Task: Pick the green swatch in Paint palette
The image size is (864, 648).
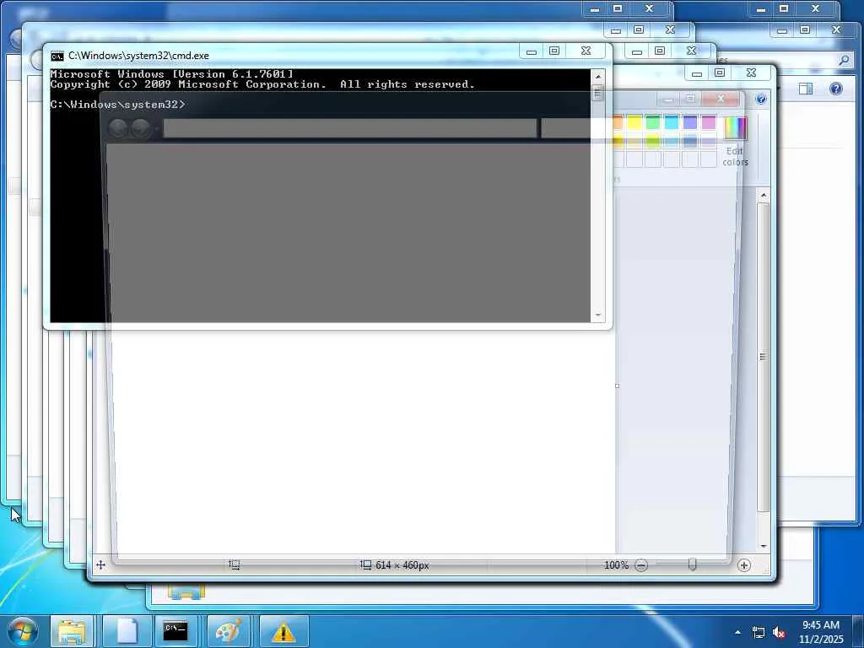Action: (x=653, y=121)
